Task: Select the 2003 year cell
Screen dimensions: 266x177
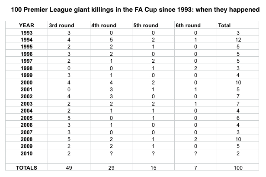Action: [26, 103]
